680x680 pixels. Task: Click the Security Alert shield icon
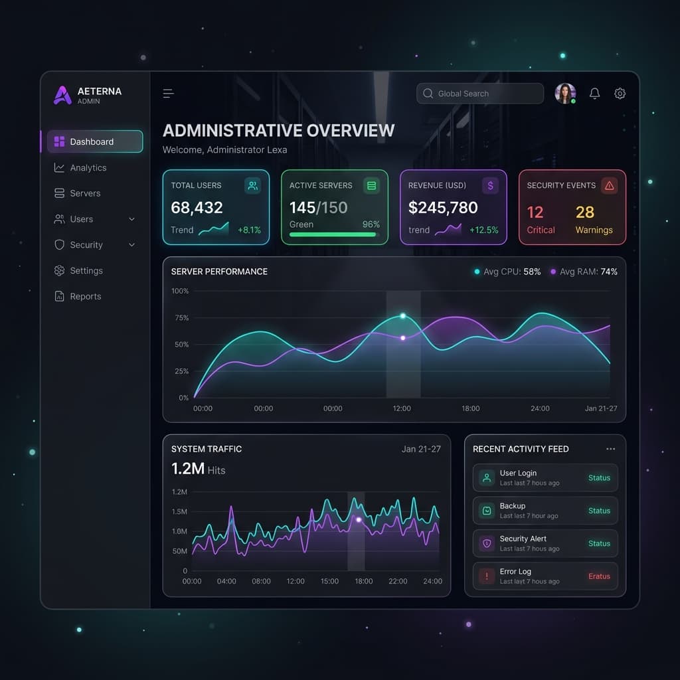pyautogui.click(x=487, y=543)
